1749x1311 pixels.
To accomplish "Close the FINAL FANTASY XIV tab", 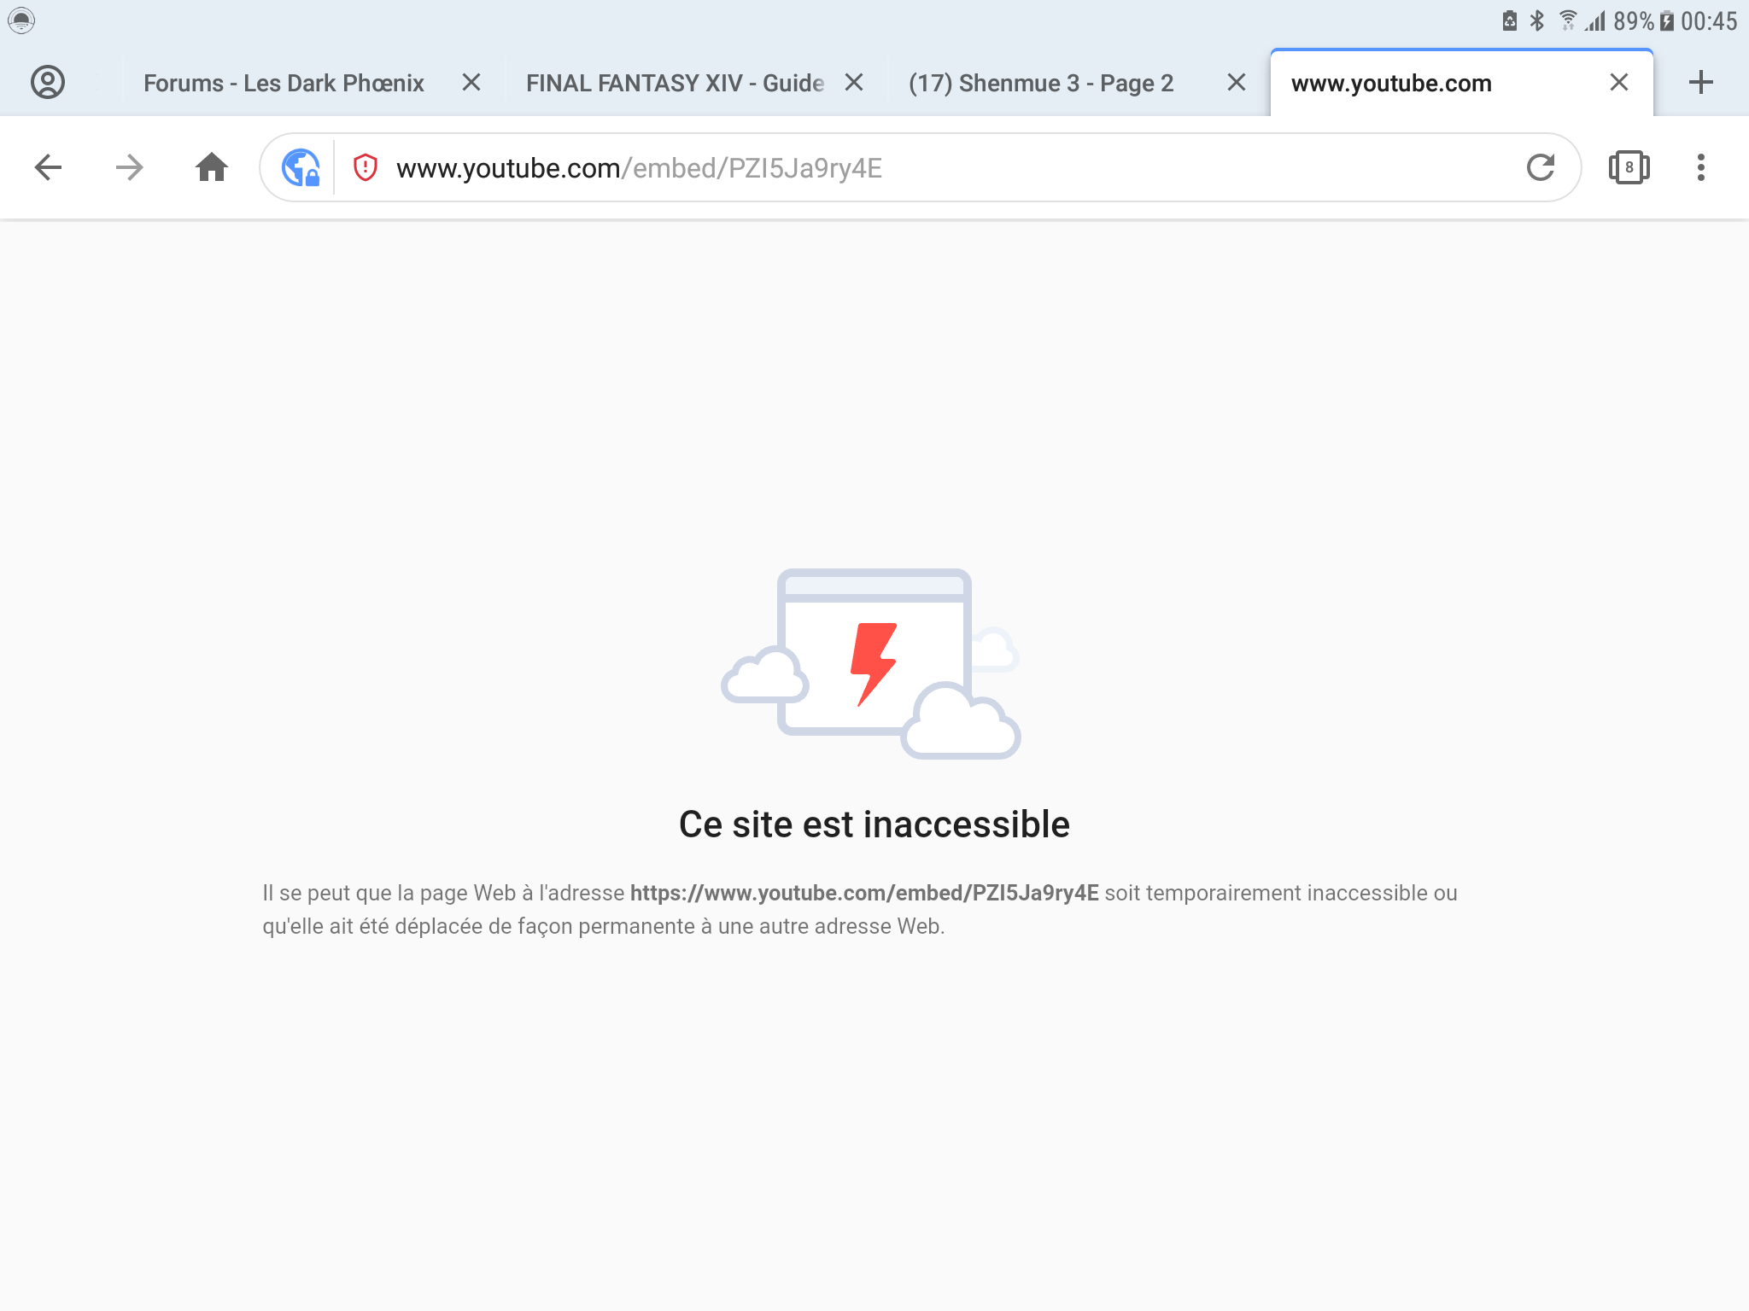I will tap(854, 83).
